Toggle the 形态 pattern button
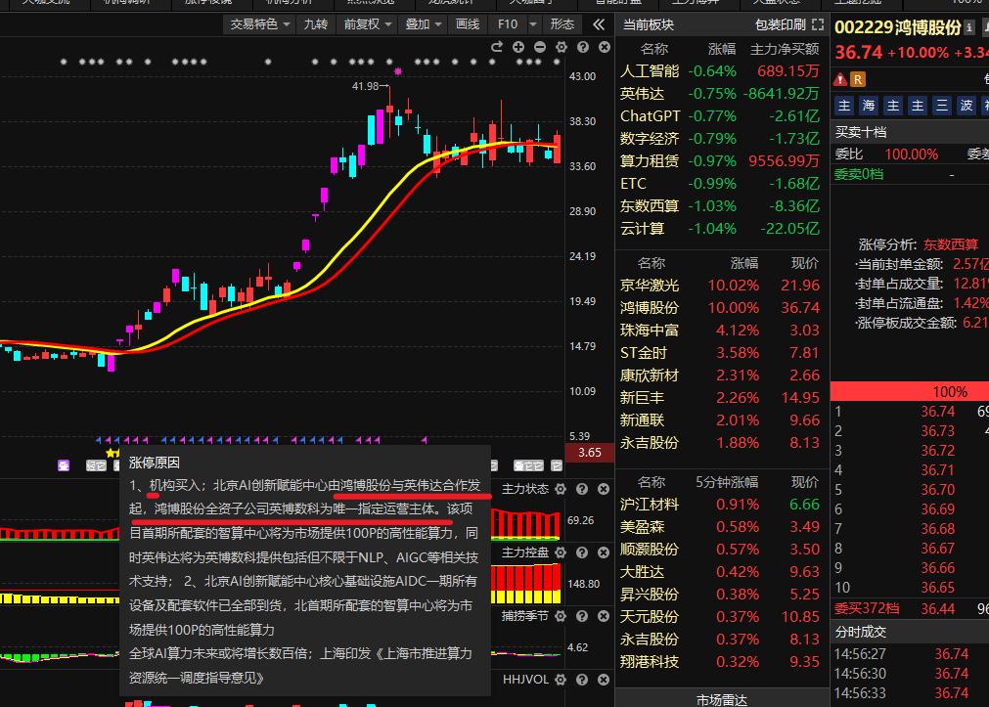 [x=562, y=24]
